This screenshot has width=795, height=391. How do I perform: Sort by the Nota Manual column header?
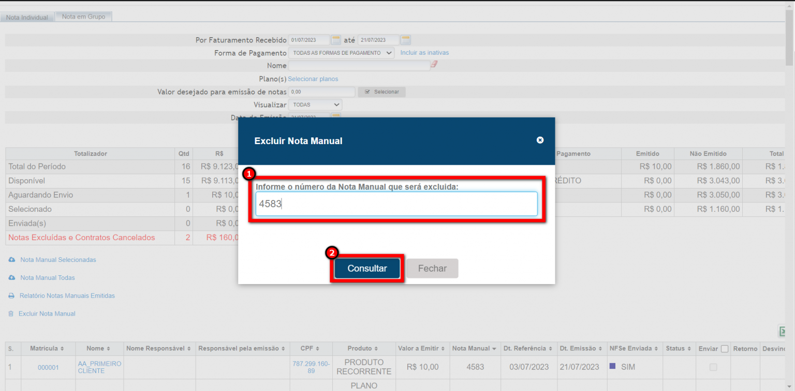coord(475,349)
